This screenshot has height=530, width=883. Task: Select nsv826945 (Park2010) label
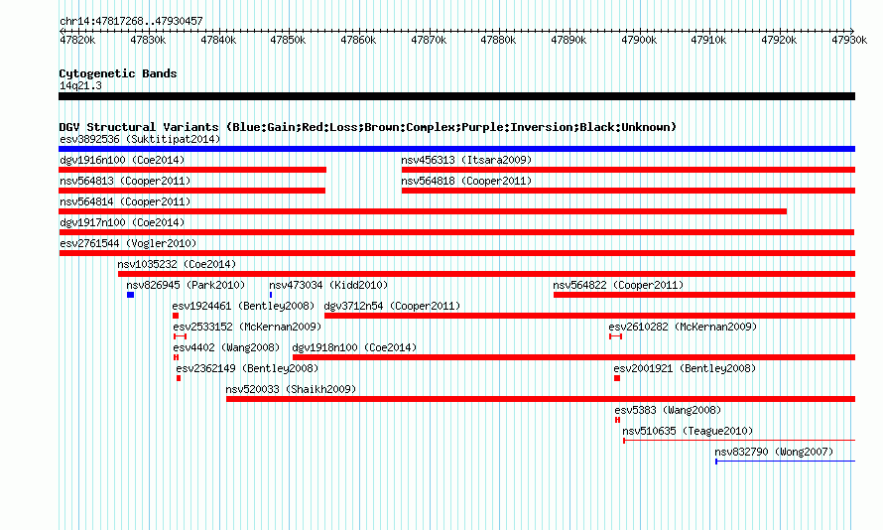coord(186,285)
